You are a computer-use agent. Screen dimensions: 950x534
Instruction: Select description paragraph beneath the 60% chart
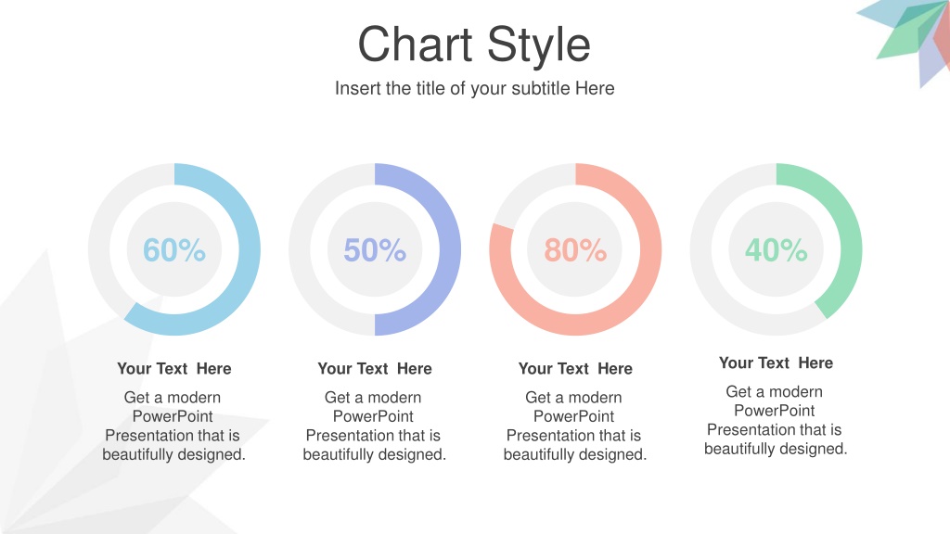tap(173, 426)
